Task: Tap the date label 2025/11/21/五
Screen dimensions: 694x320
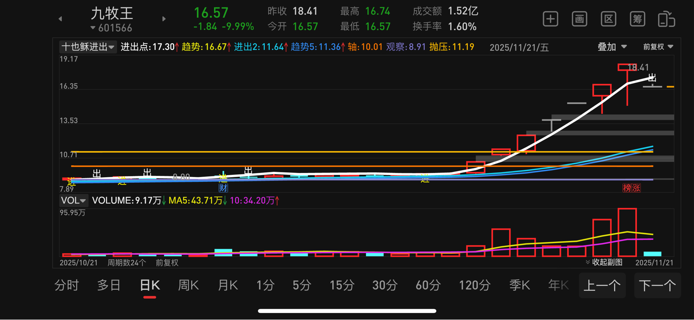Action: (519, 47)
